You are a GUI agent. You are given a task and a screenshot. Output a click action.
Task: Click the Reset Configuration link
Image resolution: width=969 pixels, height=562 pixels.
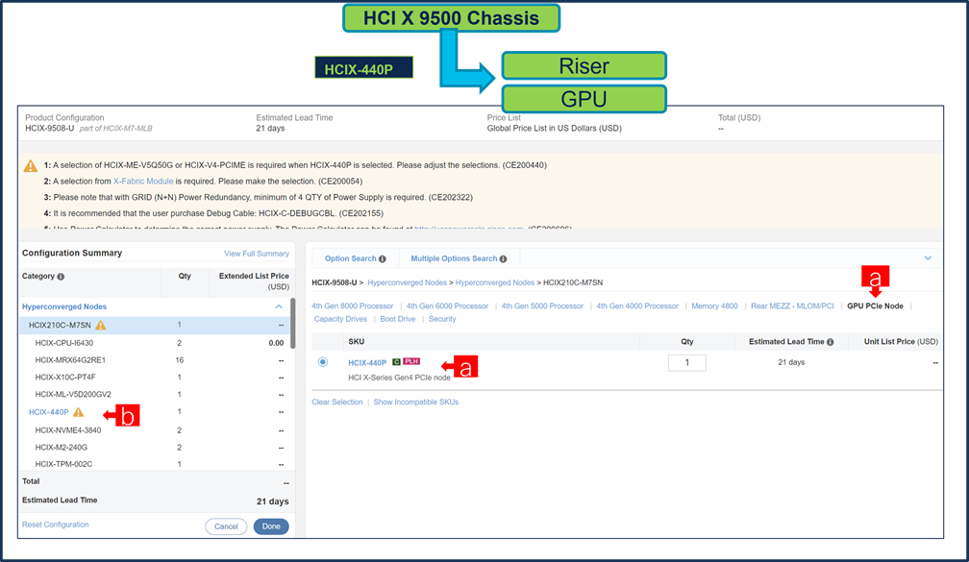[x=55, y=525]
